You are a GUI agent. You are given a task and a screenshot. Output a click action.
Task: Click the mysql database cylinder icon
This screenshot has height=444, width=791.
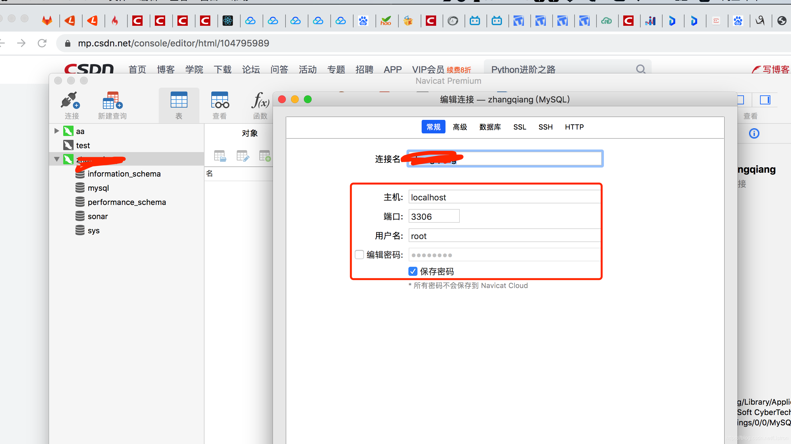click(80, 188)
